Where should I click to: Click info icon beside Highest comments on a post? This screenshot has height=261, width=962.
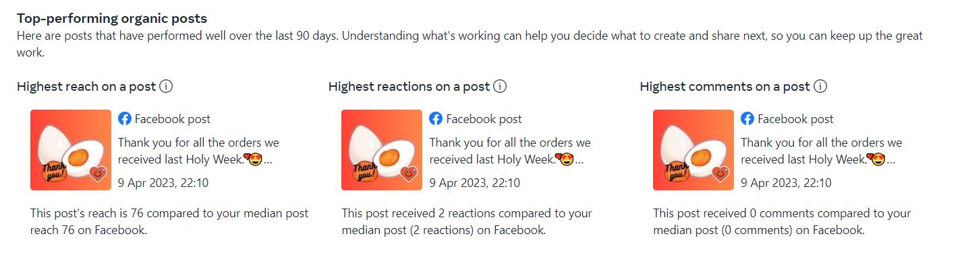(820, 87)
